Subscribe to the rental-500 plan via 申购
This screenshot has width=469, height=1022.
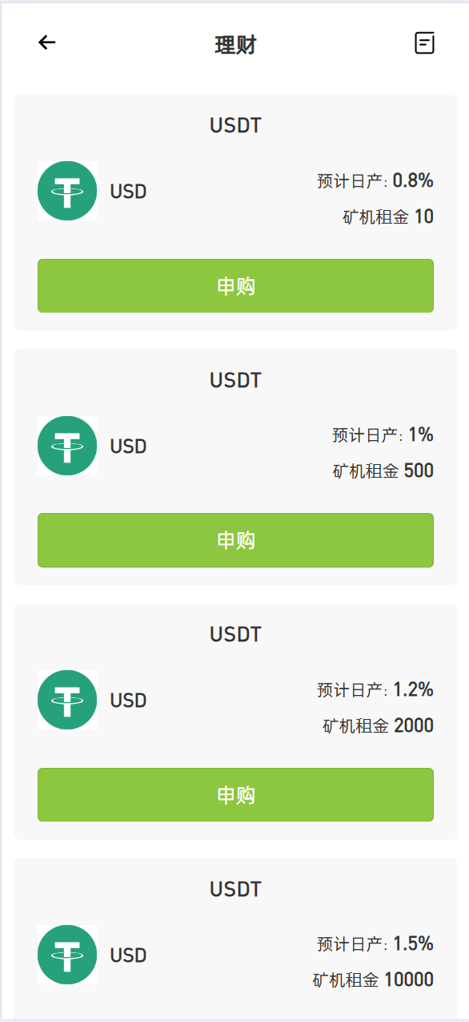[235, 540]
